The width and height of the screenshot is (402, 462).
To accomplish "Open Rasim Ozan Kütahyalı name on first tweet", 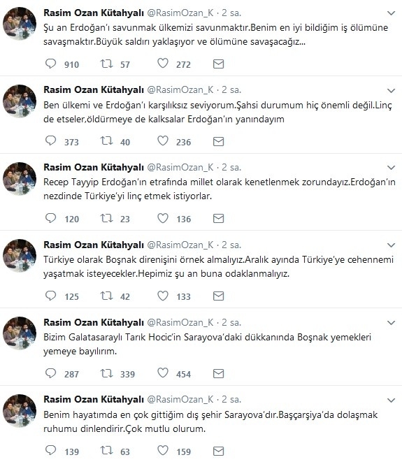I will point(94,13).
